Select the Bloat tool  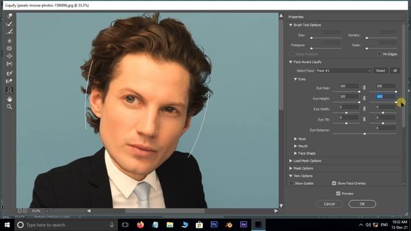[10, 56]
